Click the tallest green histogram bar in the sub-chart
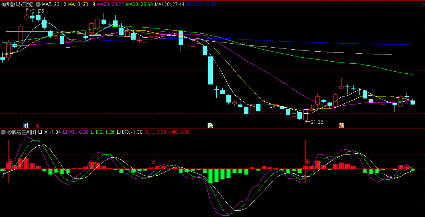The image size is (425, 217). coord(210,176)
